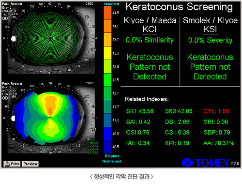Click the 'Standard' scale label
Viewport: 242px width, 184px height.
(x=111, y=4)
